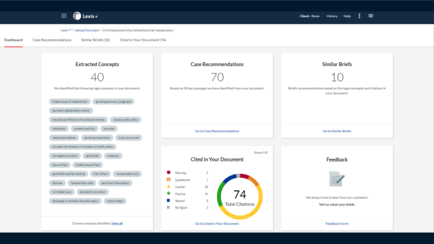The height and width of the screenshot is (244, 434).
Task: Click 'Tell us what you think.' text
Action: (337, 205)
